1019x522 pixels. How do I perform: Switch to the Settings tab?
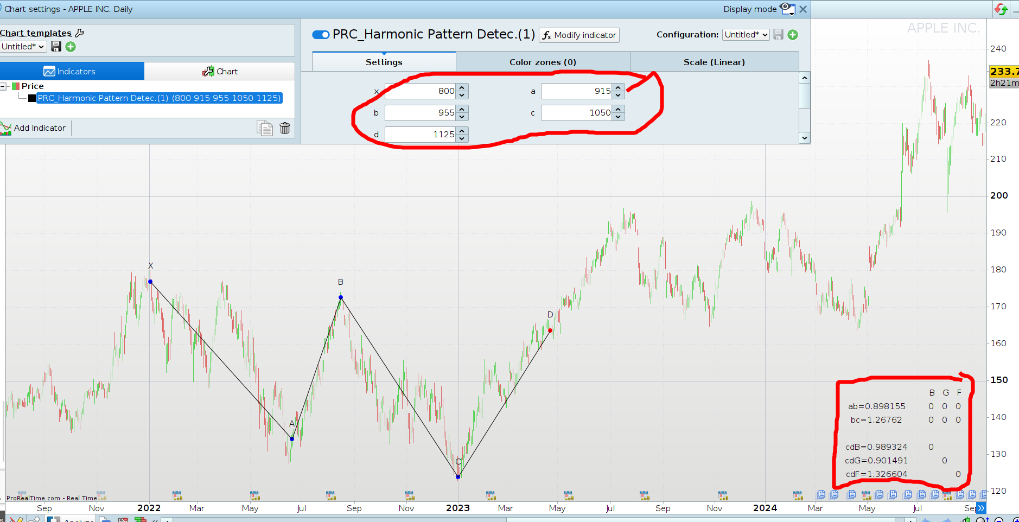384,62
